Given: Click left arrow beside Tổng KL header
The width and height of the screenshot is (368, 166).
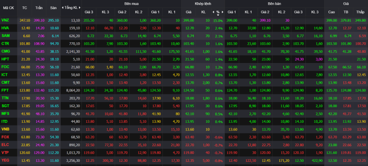Looking at the screenshot, I should pos(63,8).
